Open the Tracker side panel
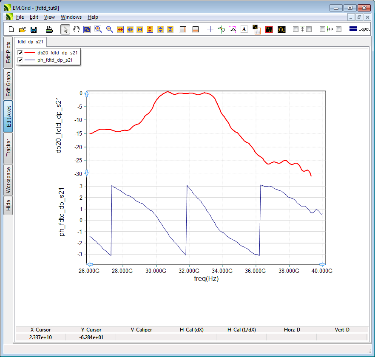 8,147
